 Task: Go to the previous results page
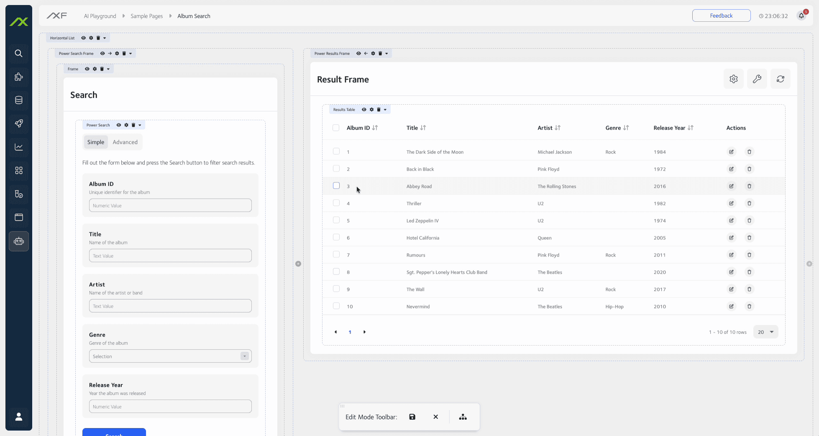335,332
